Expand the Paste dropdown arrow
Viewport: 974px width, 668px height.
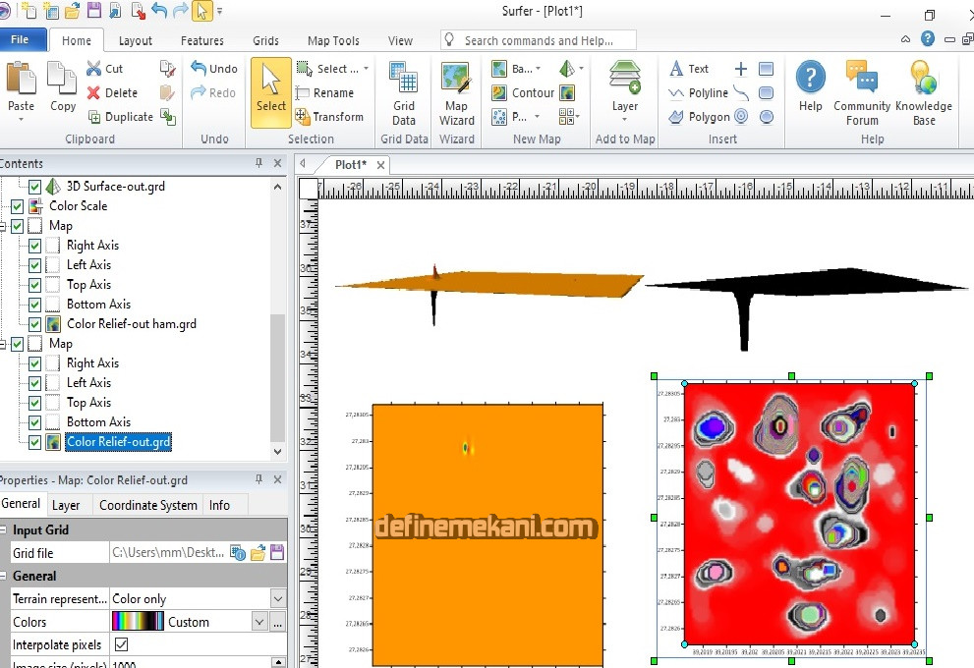pyautogui.click(x=21, y=120)
